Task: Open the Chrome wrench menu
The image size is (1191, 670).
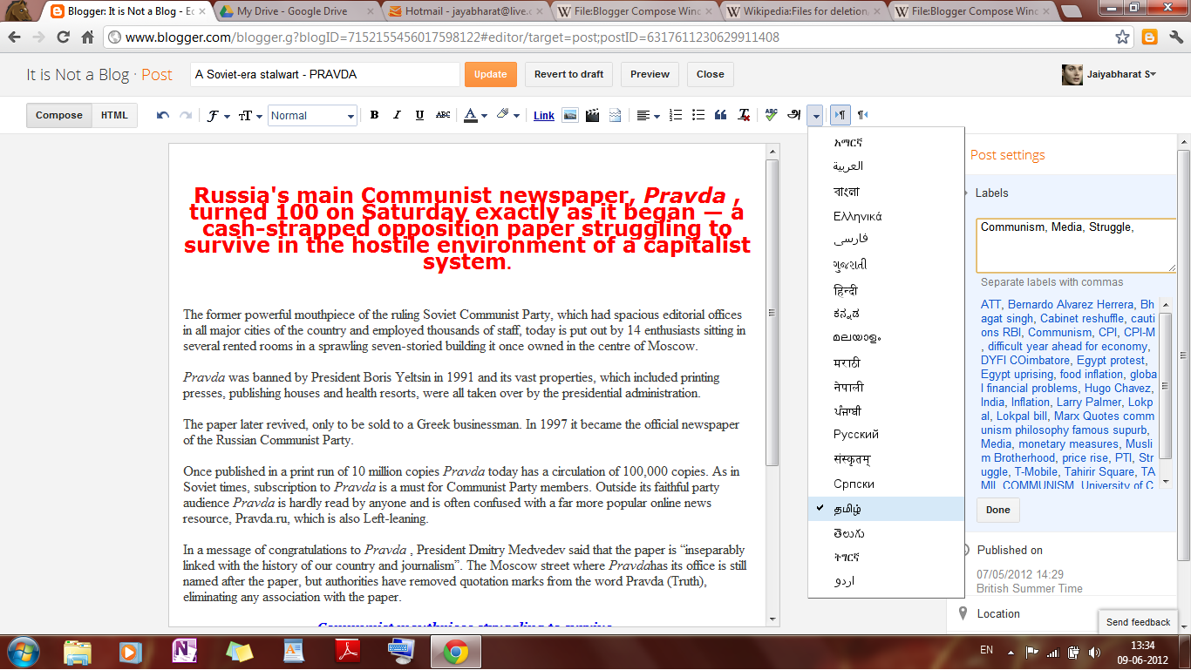Action: tap(1174, 37)
